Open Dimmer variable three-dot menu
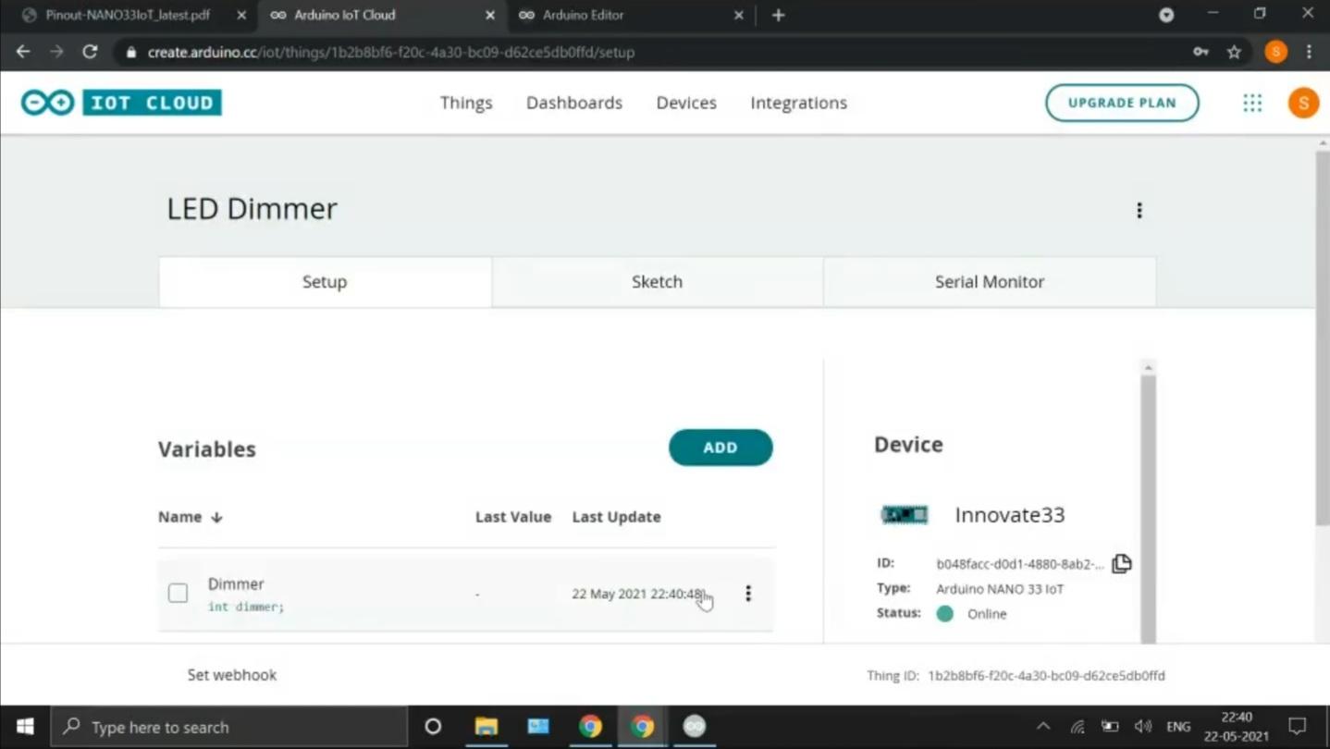Screen dimensions: 1330x749 [x=748, y=594]
